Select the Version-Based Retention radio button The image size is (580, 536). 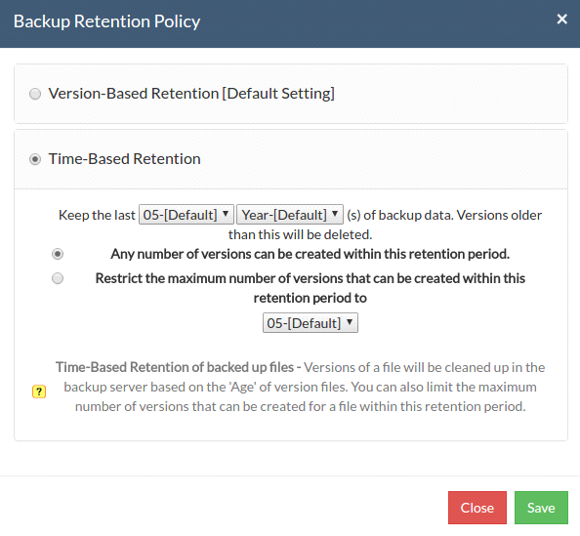point(35,94)
